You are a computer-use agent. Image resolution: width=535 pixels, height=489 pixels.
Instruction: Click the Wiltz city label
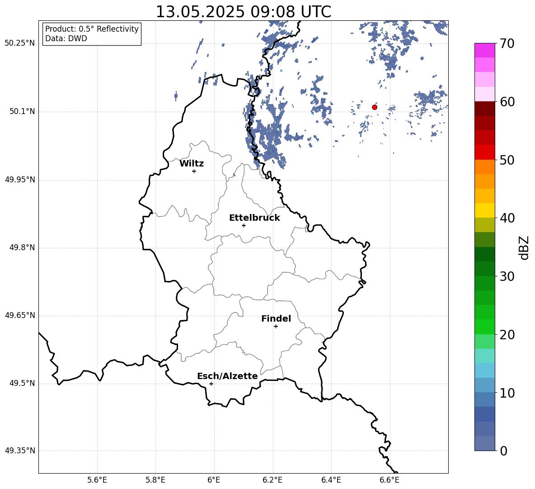point(192,164)
